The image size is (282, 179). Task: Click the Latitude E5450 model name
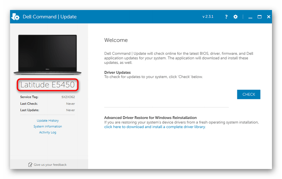pyautogui.click(x=48, y=85)
